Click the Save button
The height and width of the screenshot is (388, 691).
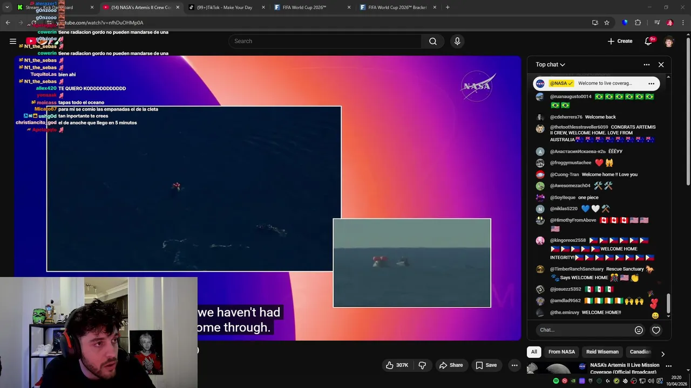(486, 365)
